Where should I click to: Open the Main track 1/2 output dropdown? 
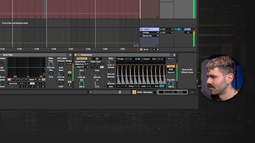[167, 29]
